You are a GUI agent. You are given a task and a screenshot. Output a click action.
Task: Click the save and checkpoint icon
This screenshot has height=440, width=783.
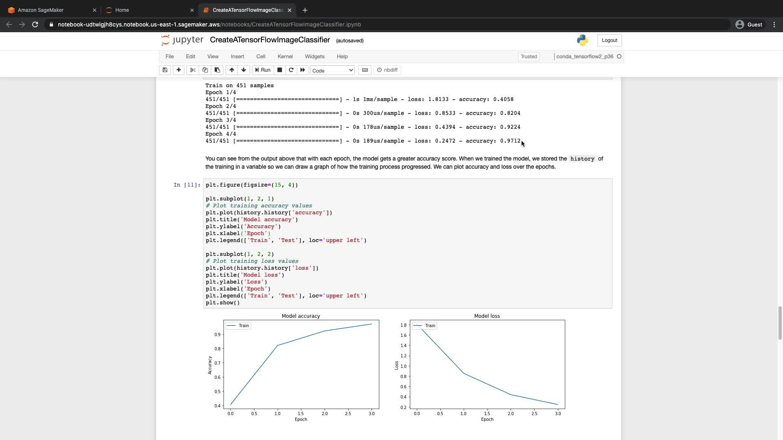click(x=165, y=70)
